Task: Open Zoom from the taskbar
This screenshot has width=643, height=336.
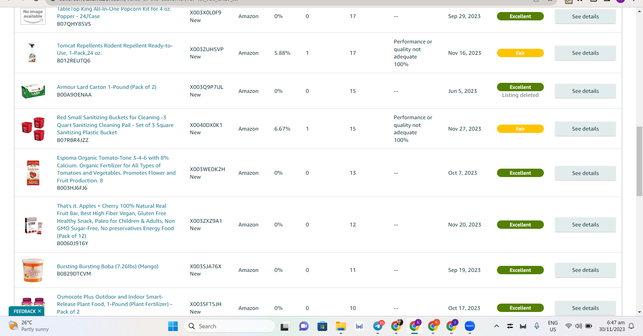Action: [x=470, y=326]
